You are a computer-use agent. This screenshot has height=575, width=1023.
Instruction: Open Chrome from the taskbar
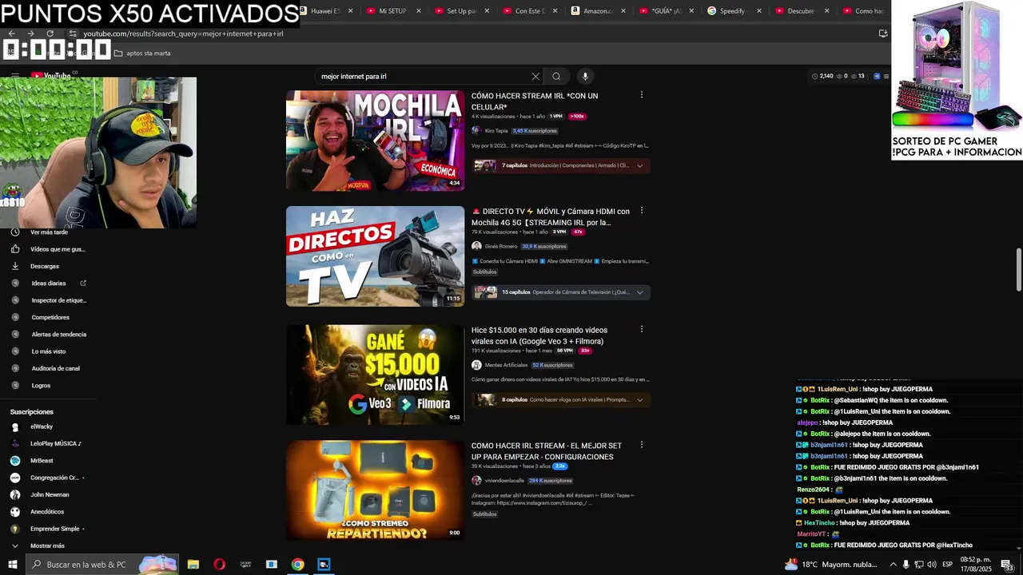coord(297,565)
